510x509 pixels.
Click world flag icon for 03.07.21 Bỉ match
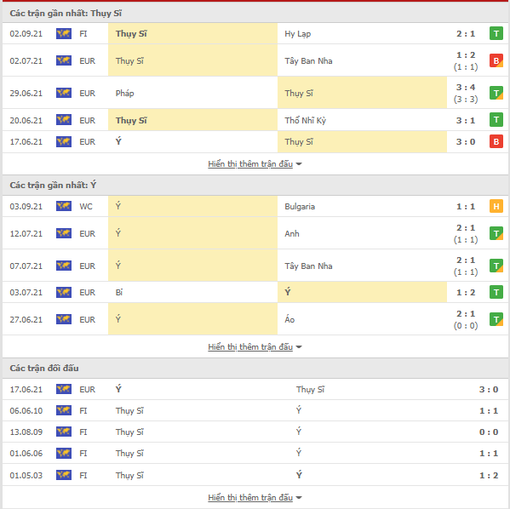click(x=63, y=292)
